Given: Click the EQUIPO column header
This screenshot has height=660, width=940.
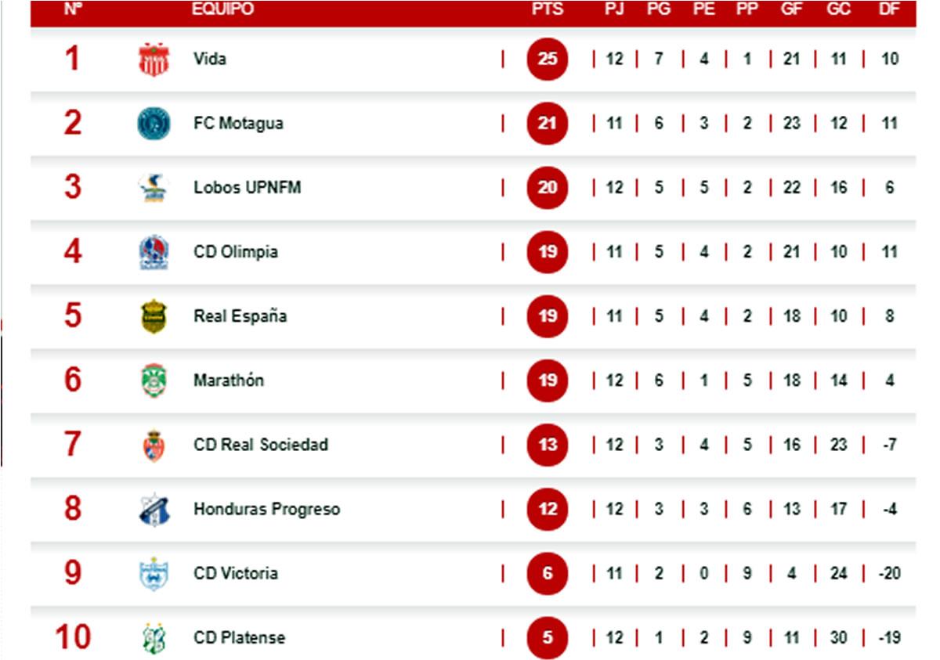Looking at the screenshot, I should coord(222,9).
